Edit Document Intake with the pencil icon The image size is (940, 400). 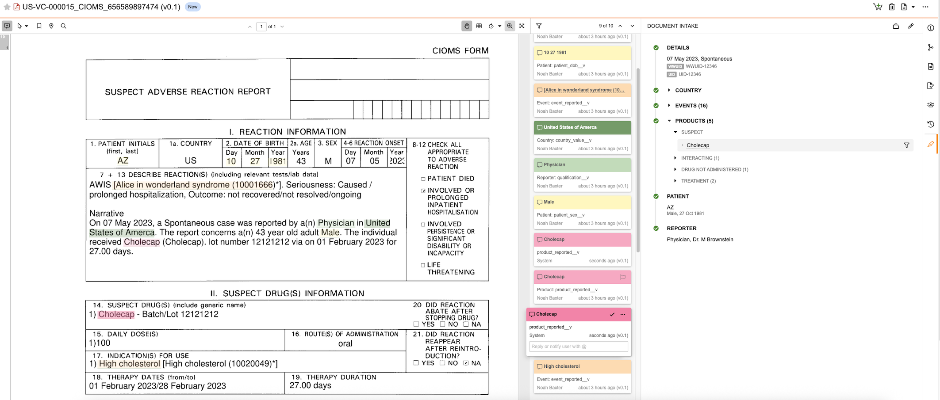point(911,26)
